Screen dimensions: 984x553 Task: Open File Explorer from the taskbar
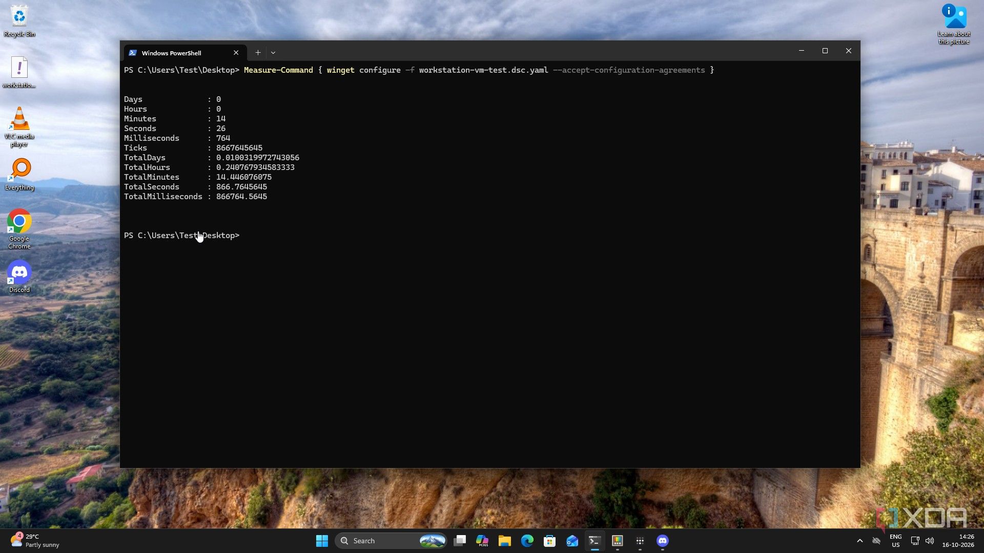tap(505, 541)
